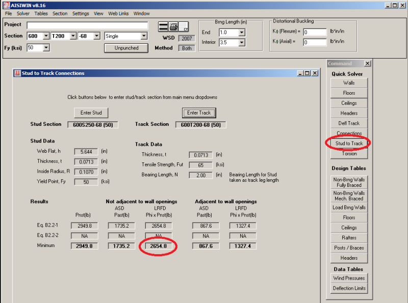Click the printer icon in toolbar
The image size is (408, 303).
(173, 27)
